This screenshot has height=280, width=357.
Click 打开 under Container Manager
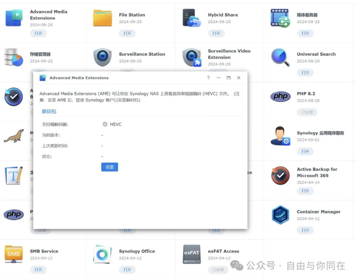coord(305,230)
